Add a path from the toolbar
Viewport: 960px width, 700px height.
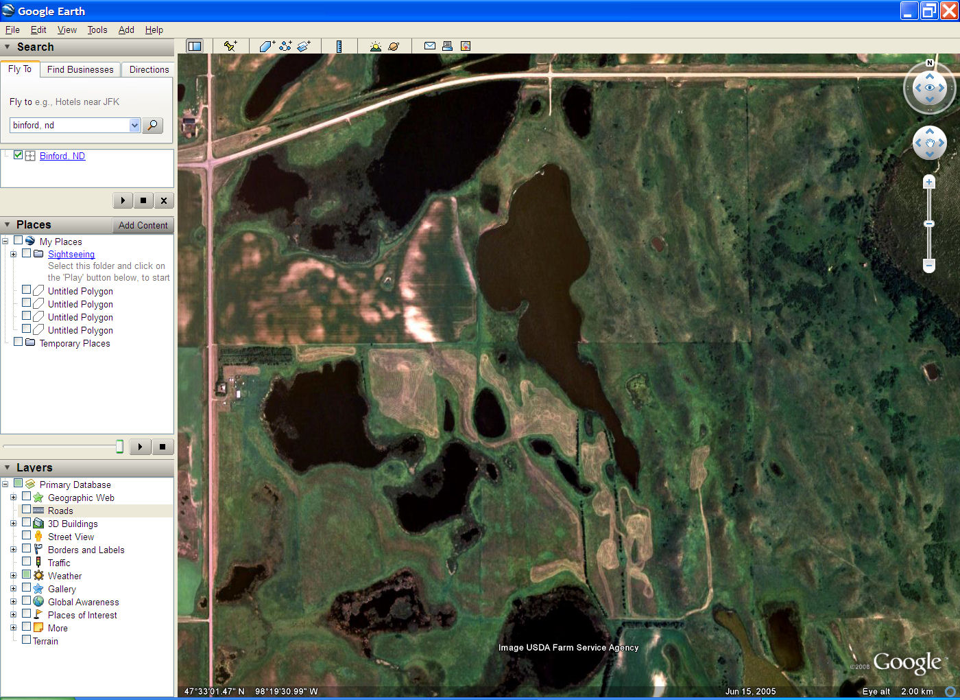(285, 46)
